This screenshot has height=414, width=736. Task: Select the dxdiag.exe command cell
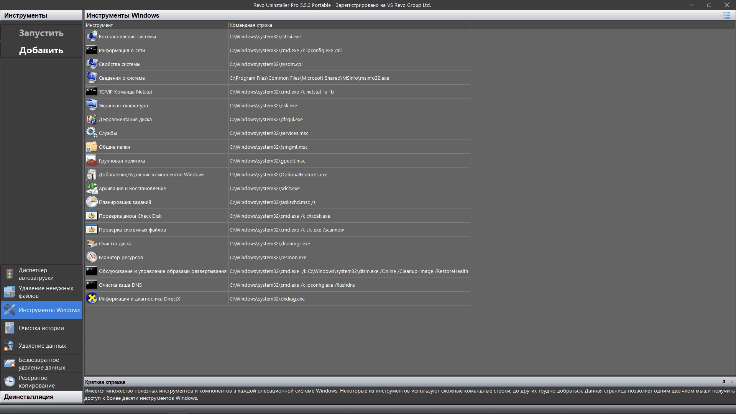pos(349,299)
